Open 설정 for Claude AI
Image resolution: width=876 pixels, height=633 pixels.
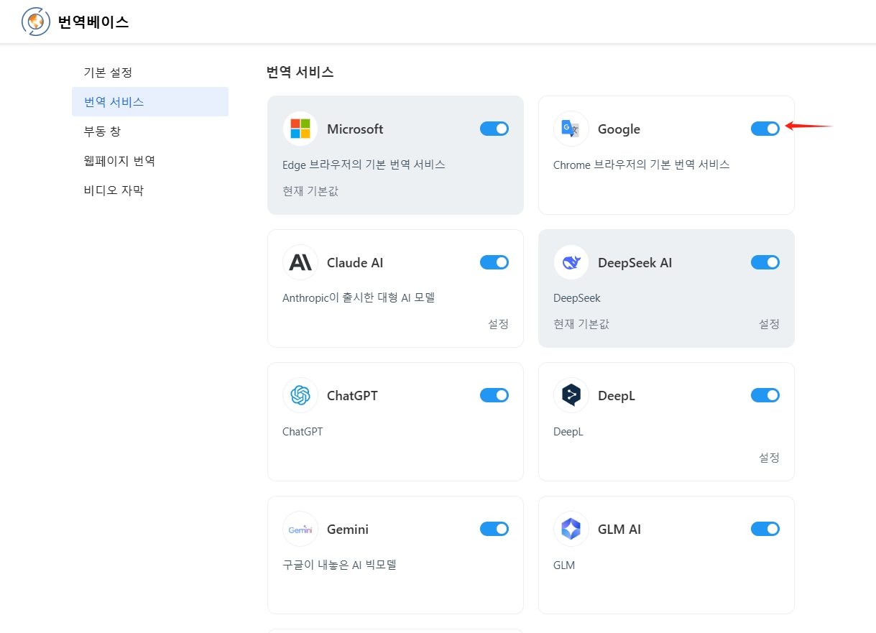(x=498, y=324)
